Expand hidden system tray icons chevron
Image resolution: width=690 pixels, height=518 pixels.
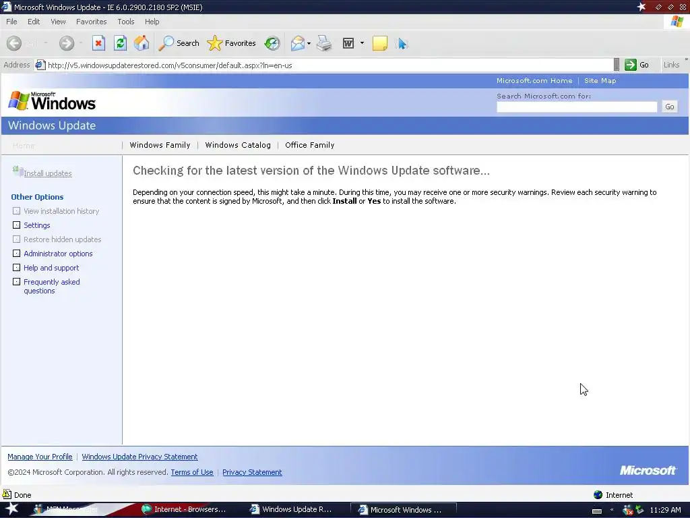612,510
